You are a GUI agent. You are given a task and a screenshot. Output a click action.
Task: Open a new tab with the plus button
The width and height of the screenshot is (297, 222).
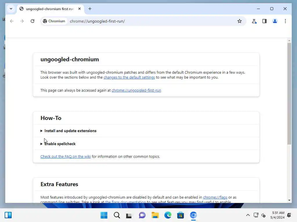(x=90, y=9)
